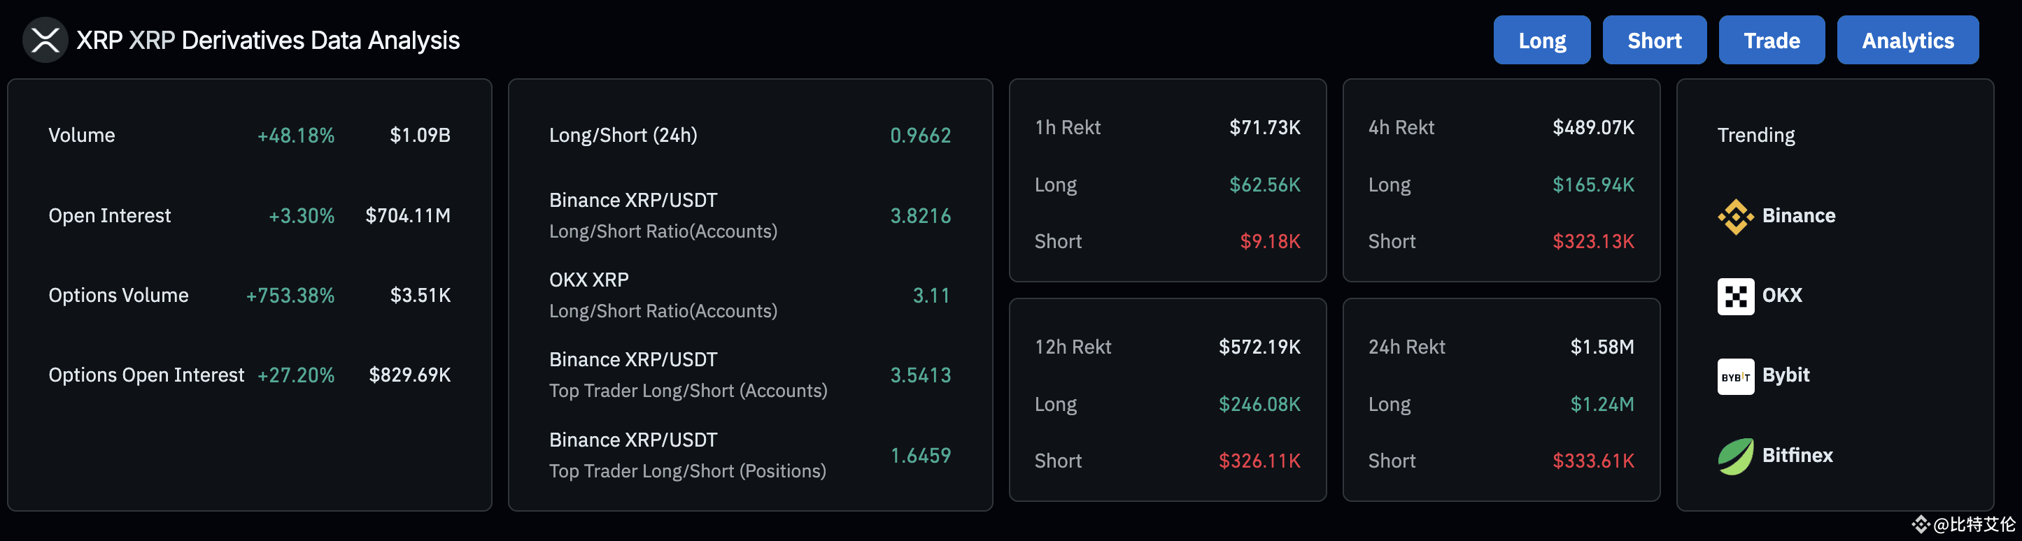The height and width of the screenshot is (541, 2022).
Task: Click the Long/Short (24h) value 0.9662
Action: 920,136
